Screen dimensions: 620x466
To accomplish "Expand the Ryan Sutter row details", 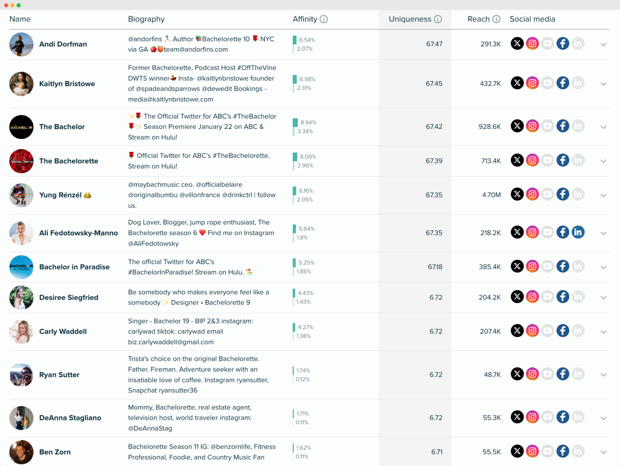I will 603,375.
